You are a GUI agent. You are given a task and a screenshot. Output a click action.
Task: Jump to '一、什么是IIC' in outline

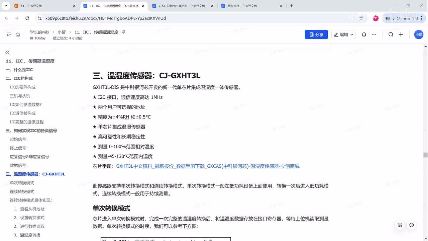(x=19, y=70)
